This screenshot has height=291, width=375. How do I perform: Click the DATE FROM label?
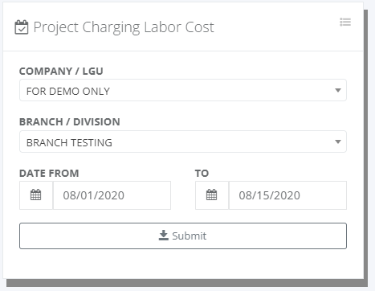[49, 174]
